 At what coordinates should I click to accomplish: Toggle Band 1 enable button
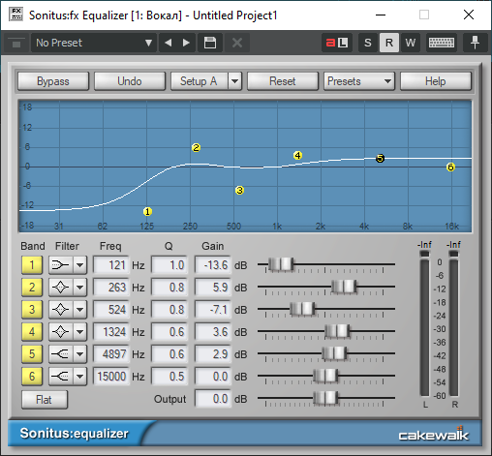click(x=32, y=265)
